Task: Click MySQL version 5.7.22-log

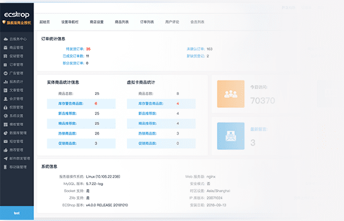Action: (94, 184)
